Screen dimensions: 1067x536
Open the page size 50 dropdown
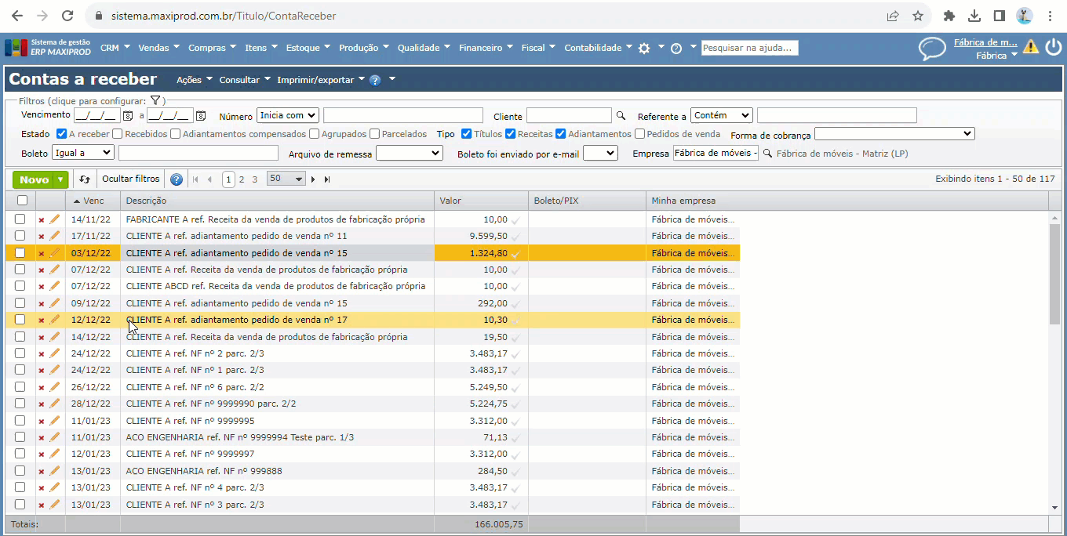(x=286, y=179)
